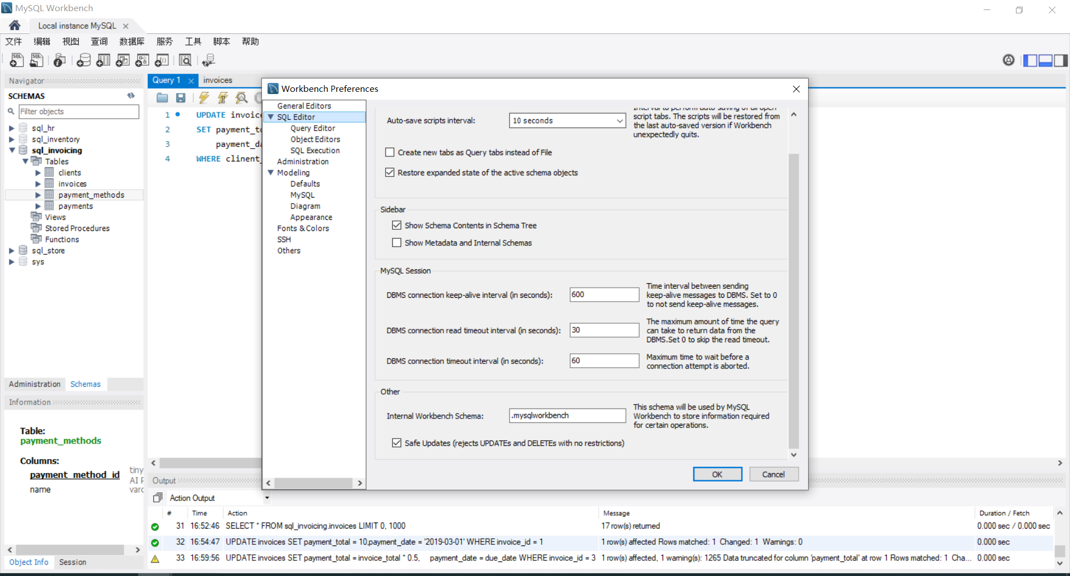The image size is (1070, 576).
Task: Collapse the SQL Editor preferences node
Action: (x=270, y=117)
